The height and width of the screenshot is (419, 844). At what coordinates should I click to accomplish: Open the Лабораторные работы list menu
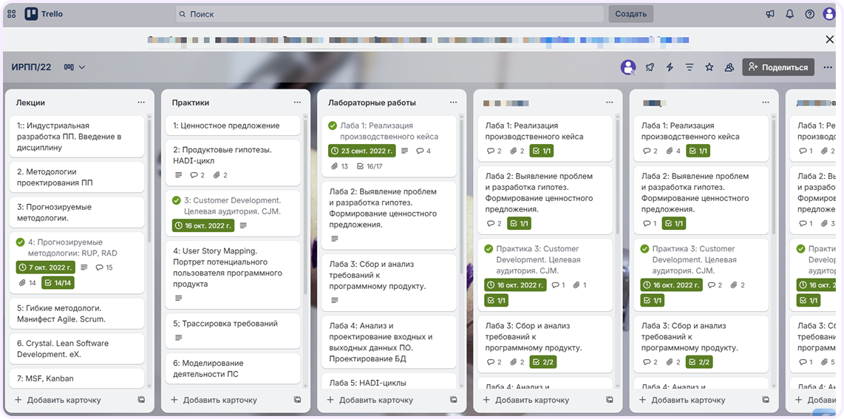click(x=454, y=103)
